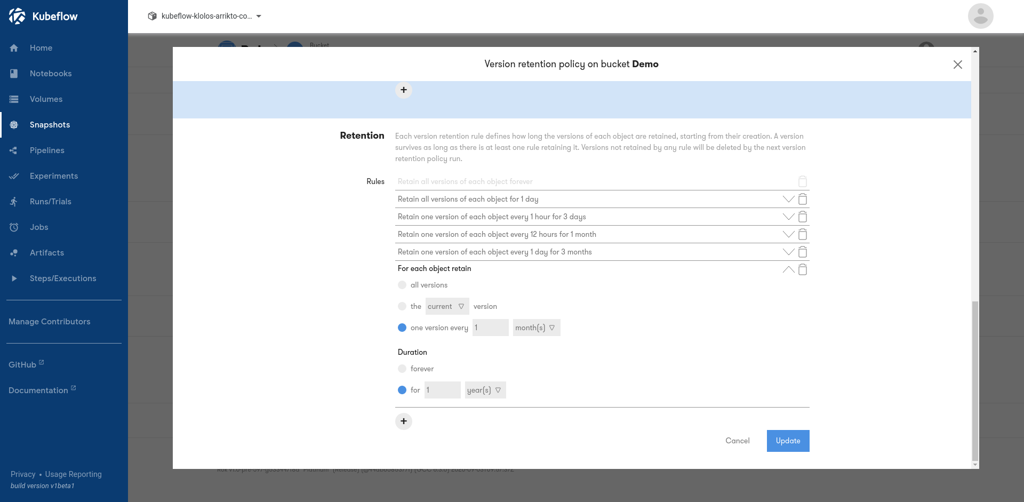Select the 'one version every' radio option
The width and height of the screenshot is (1024, 502).
pyautogui.click(x=402, y=328)
